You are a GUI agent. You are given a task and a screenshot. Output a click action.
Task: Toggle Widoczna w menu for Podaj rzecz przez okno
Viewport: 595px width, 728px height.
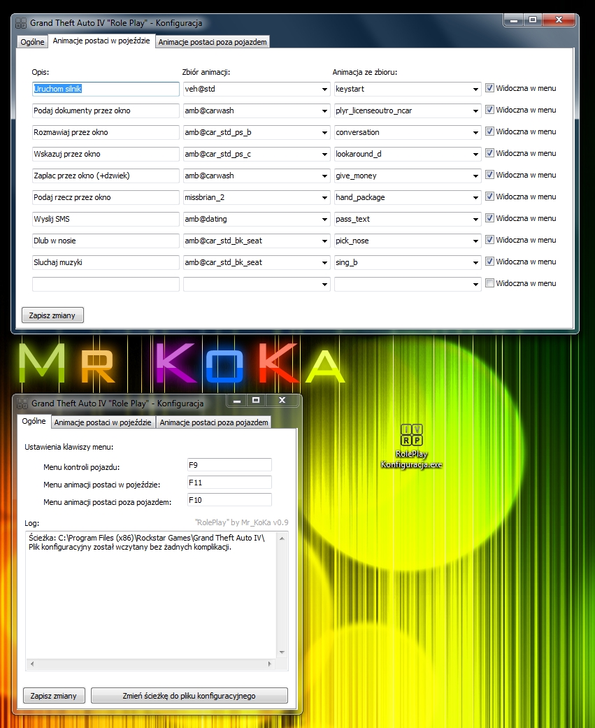(x=489, y=197)
